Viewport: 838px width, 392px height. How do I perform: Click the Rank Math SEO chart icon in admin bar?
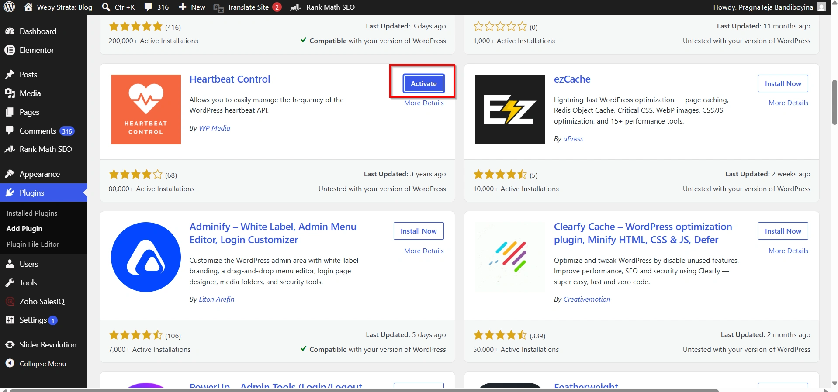tap(296, 7)
